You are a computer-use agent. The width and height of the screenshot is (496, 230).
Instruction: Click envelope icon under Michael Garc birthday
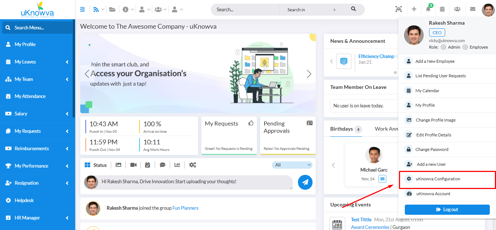[x=382, y=178]
